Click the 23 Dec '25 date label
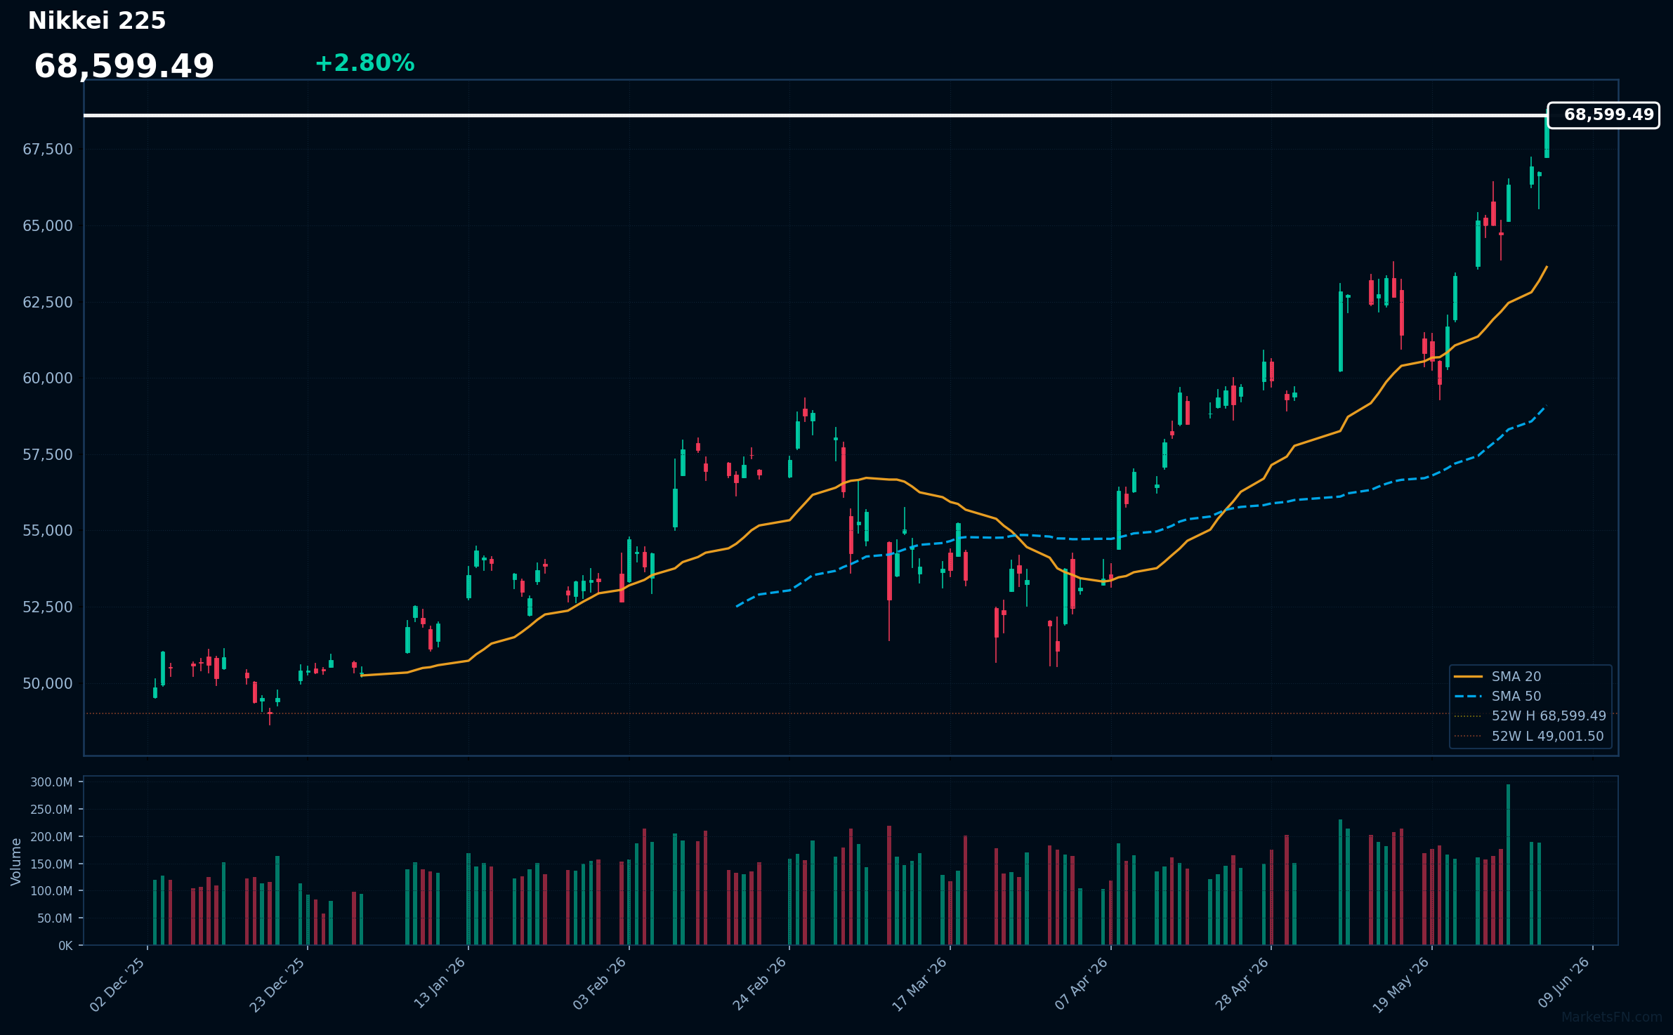1673x1035 pixels. [277, 984]
